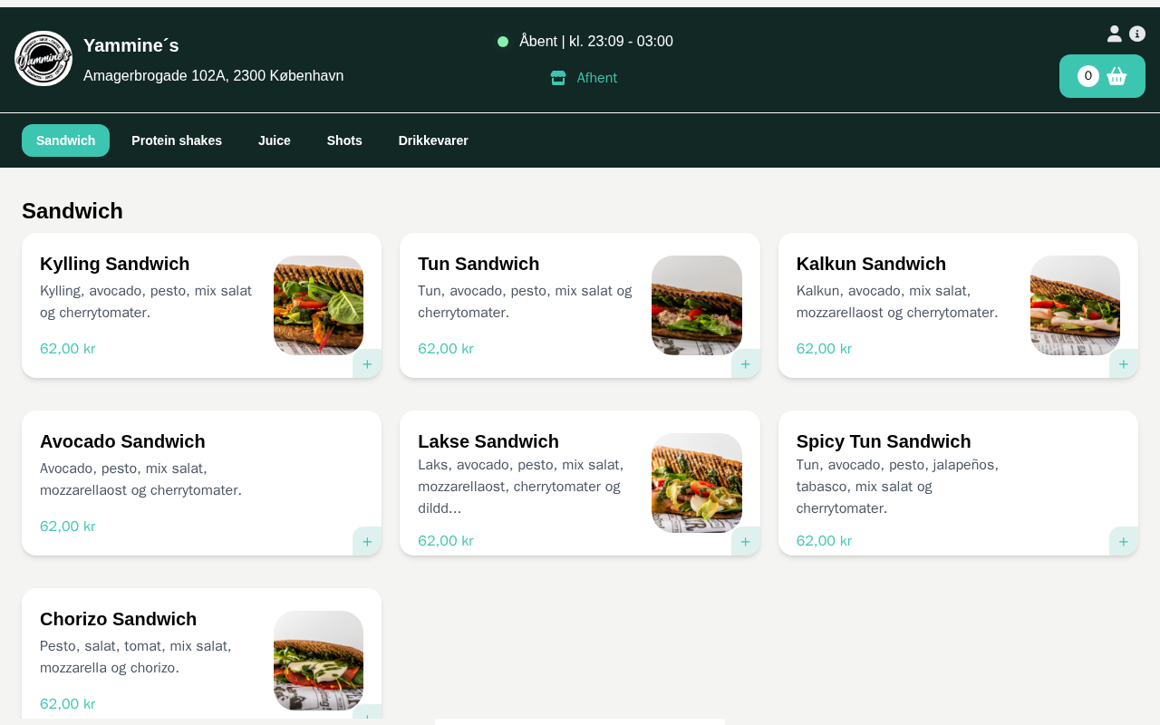This screenshot has height=725, width=1160.
Task: Select the Sandwich category tab
Action: pyautogui.click(x=65, y=140)
